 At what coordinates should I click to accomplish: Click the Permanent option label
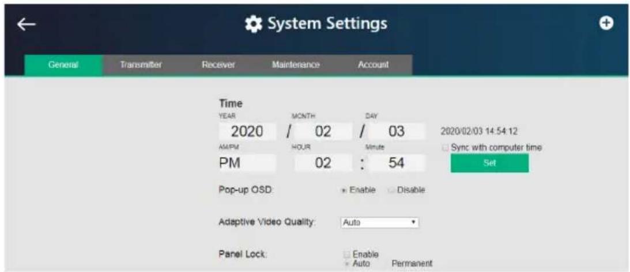(412, 263)
